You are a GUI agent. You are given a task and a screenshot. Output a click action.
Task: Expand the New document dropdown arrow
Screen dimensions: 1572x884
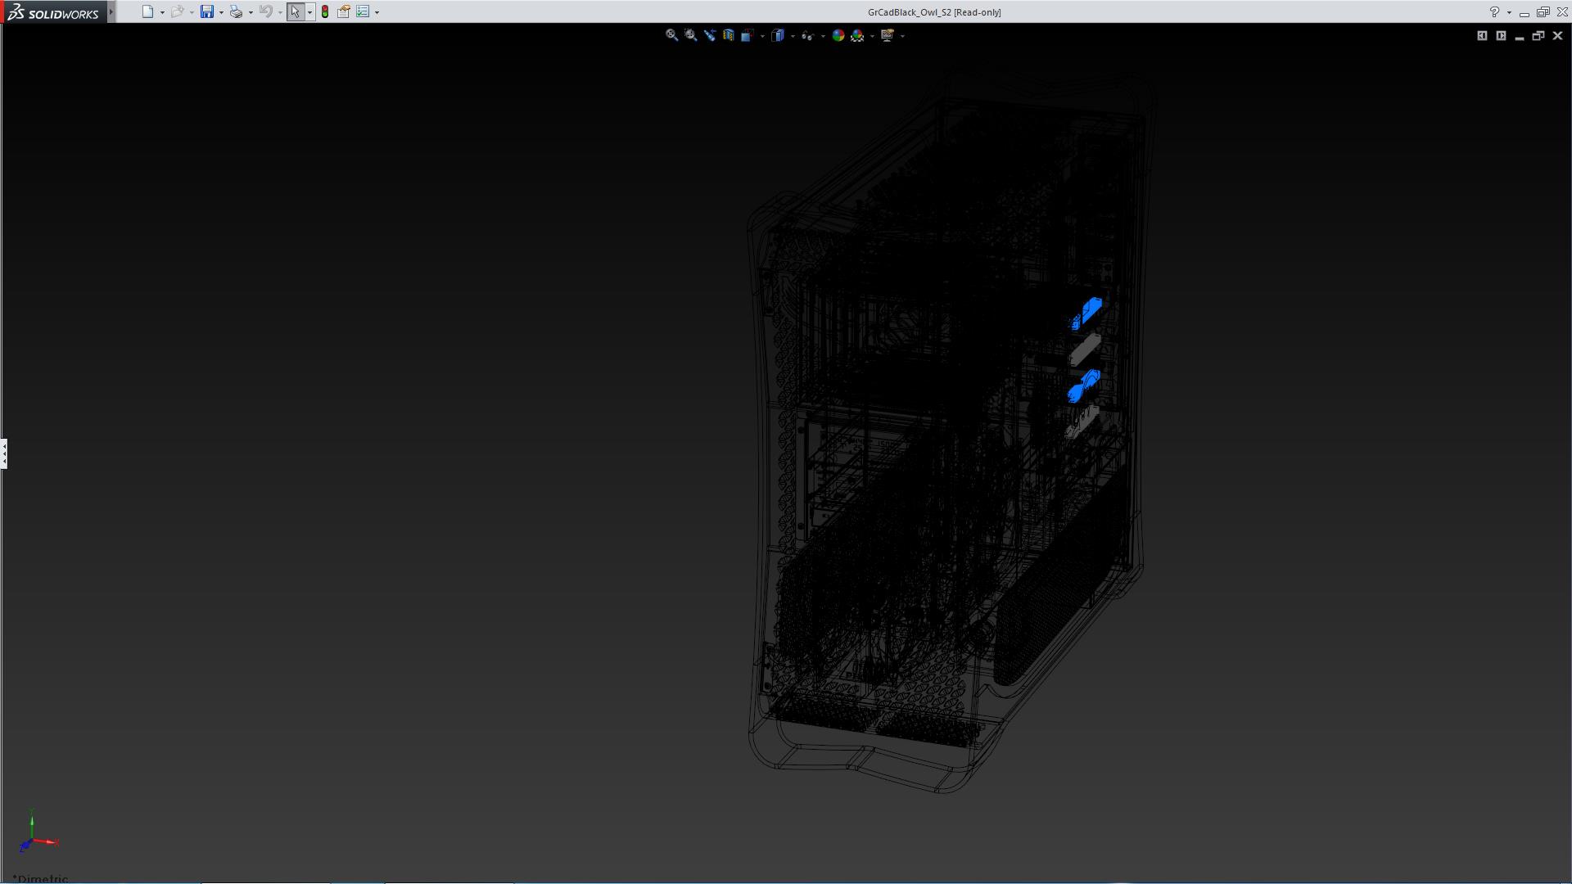point(162,12)
